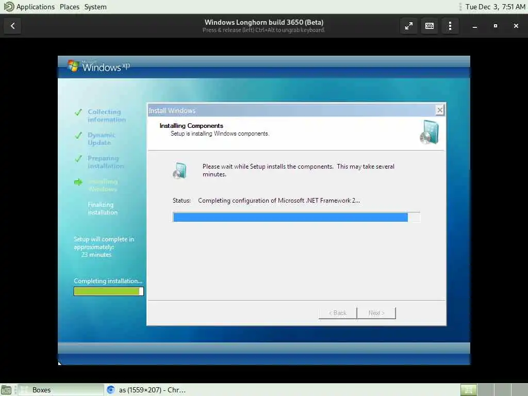This screenshot has height=396, width=528.
Task: Click the Back button in setup dialog
Action: pyautogui.click(x=337, y=313)
